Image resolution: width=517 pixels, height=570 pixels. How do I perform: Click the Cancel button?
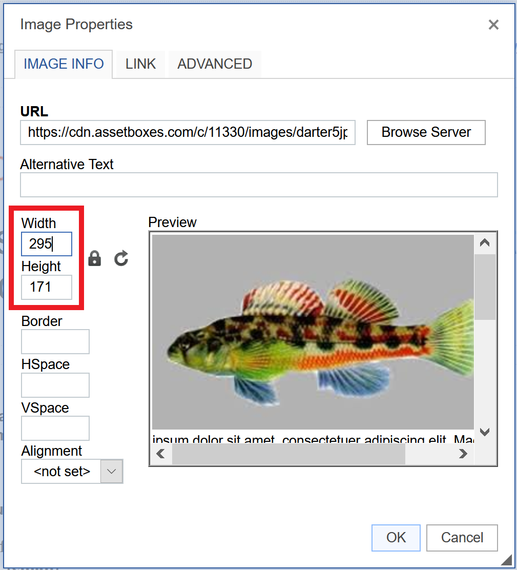(462, 538)
